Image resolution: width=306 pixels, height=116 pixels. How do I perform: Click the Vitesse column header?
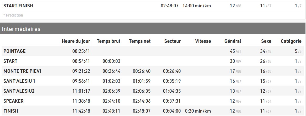(203, 41)
